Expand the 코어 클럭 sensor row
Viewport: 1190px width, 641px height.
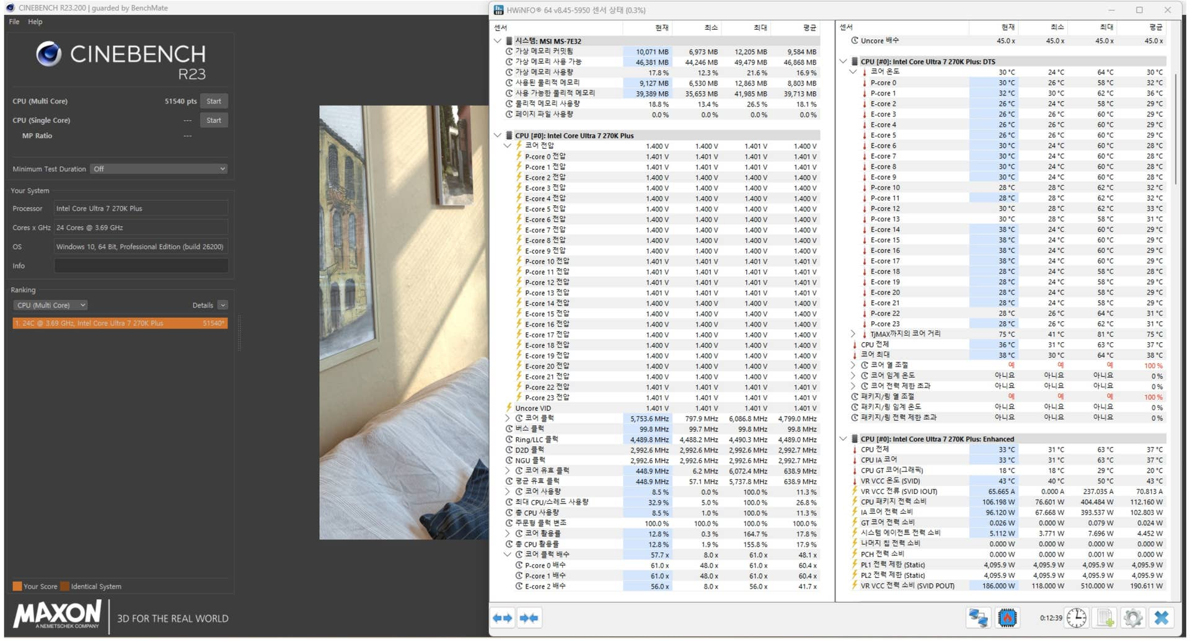(x=508, y=418)
